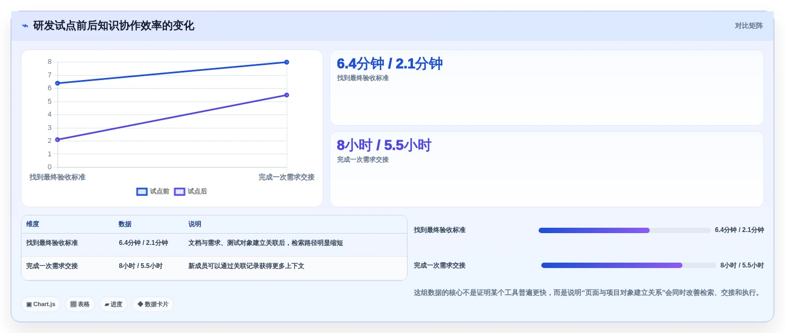Screen dimensions: 785x333
Task: Click the card caption 找到最终验收标准
Action: tap(363, 78)
